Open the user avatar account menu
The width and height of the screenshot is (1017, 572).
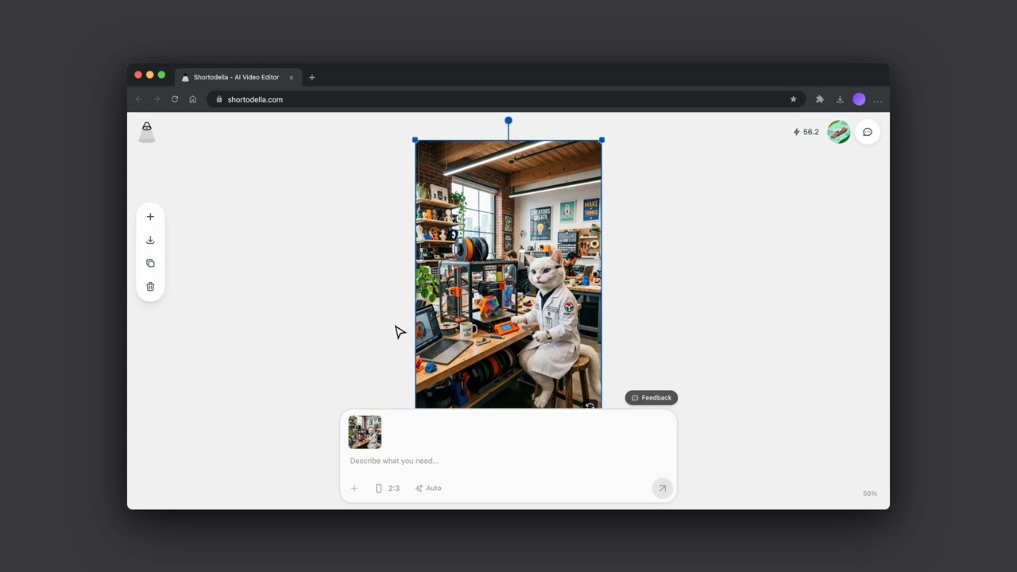point(839,132)
